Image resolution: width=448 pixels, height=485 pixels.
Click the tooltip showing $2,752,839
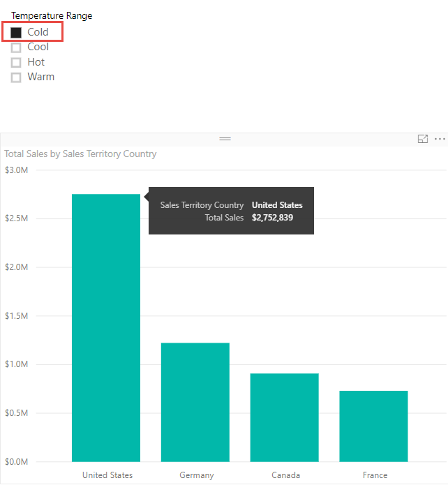(x=231, y=211)
